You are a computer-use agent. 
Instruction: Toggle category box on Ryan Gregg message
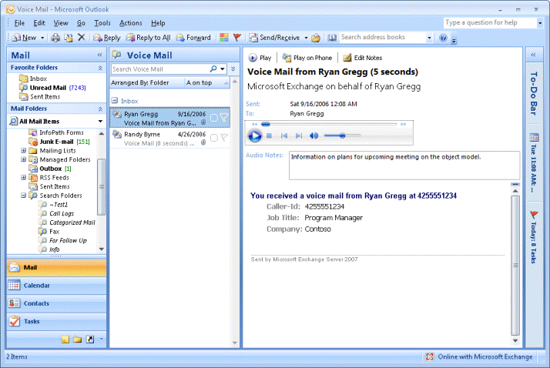(213, 118)
